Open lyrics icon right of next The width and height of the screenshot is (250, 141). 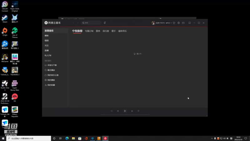(x=138, y=111)
